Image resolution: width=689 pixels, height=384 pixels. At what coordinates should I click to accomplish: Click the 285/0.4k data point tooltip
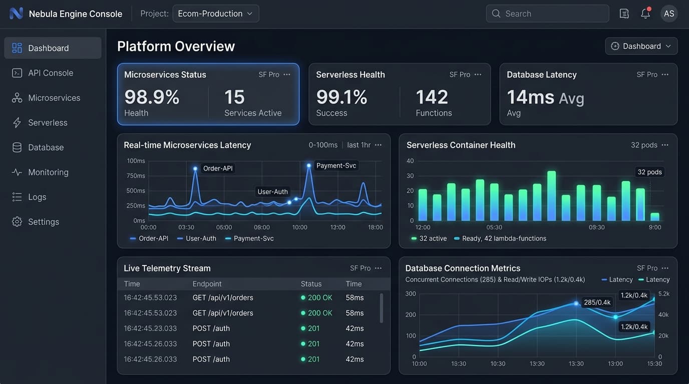coord(597,302)
